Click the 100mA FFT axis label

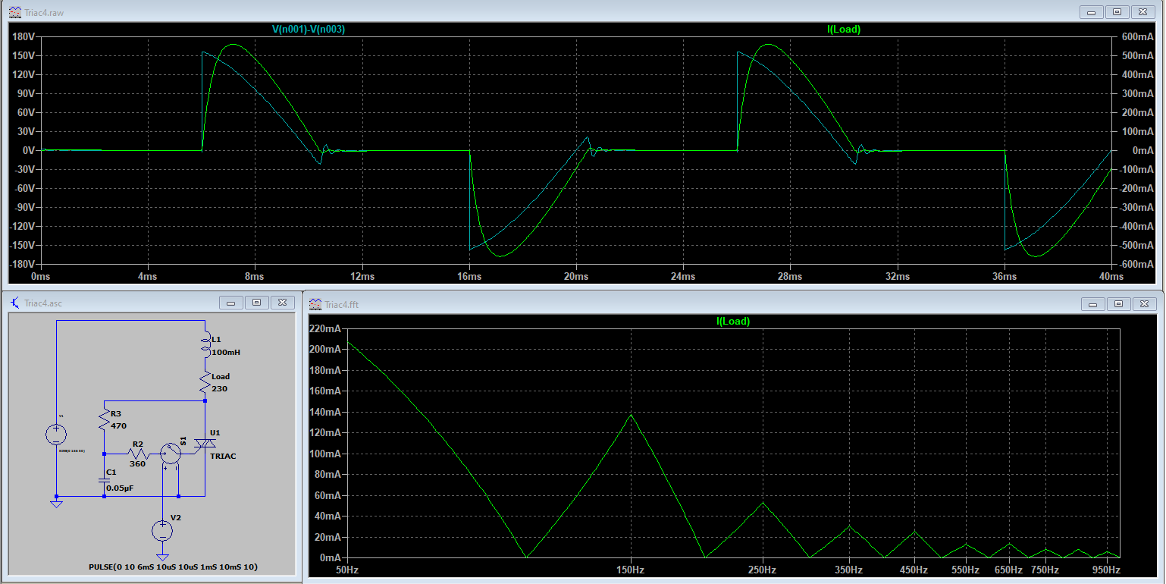tap(327, 454)
